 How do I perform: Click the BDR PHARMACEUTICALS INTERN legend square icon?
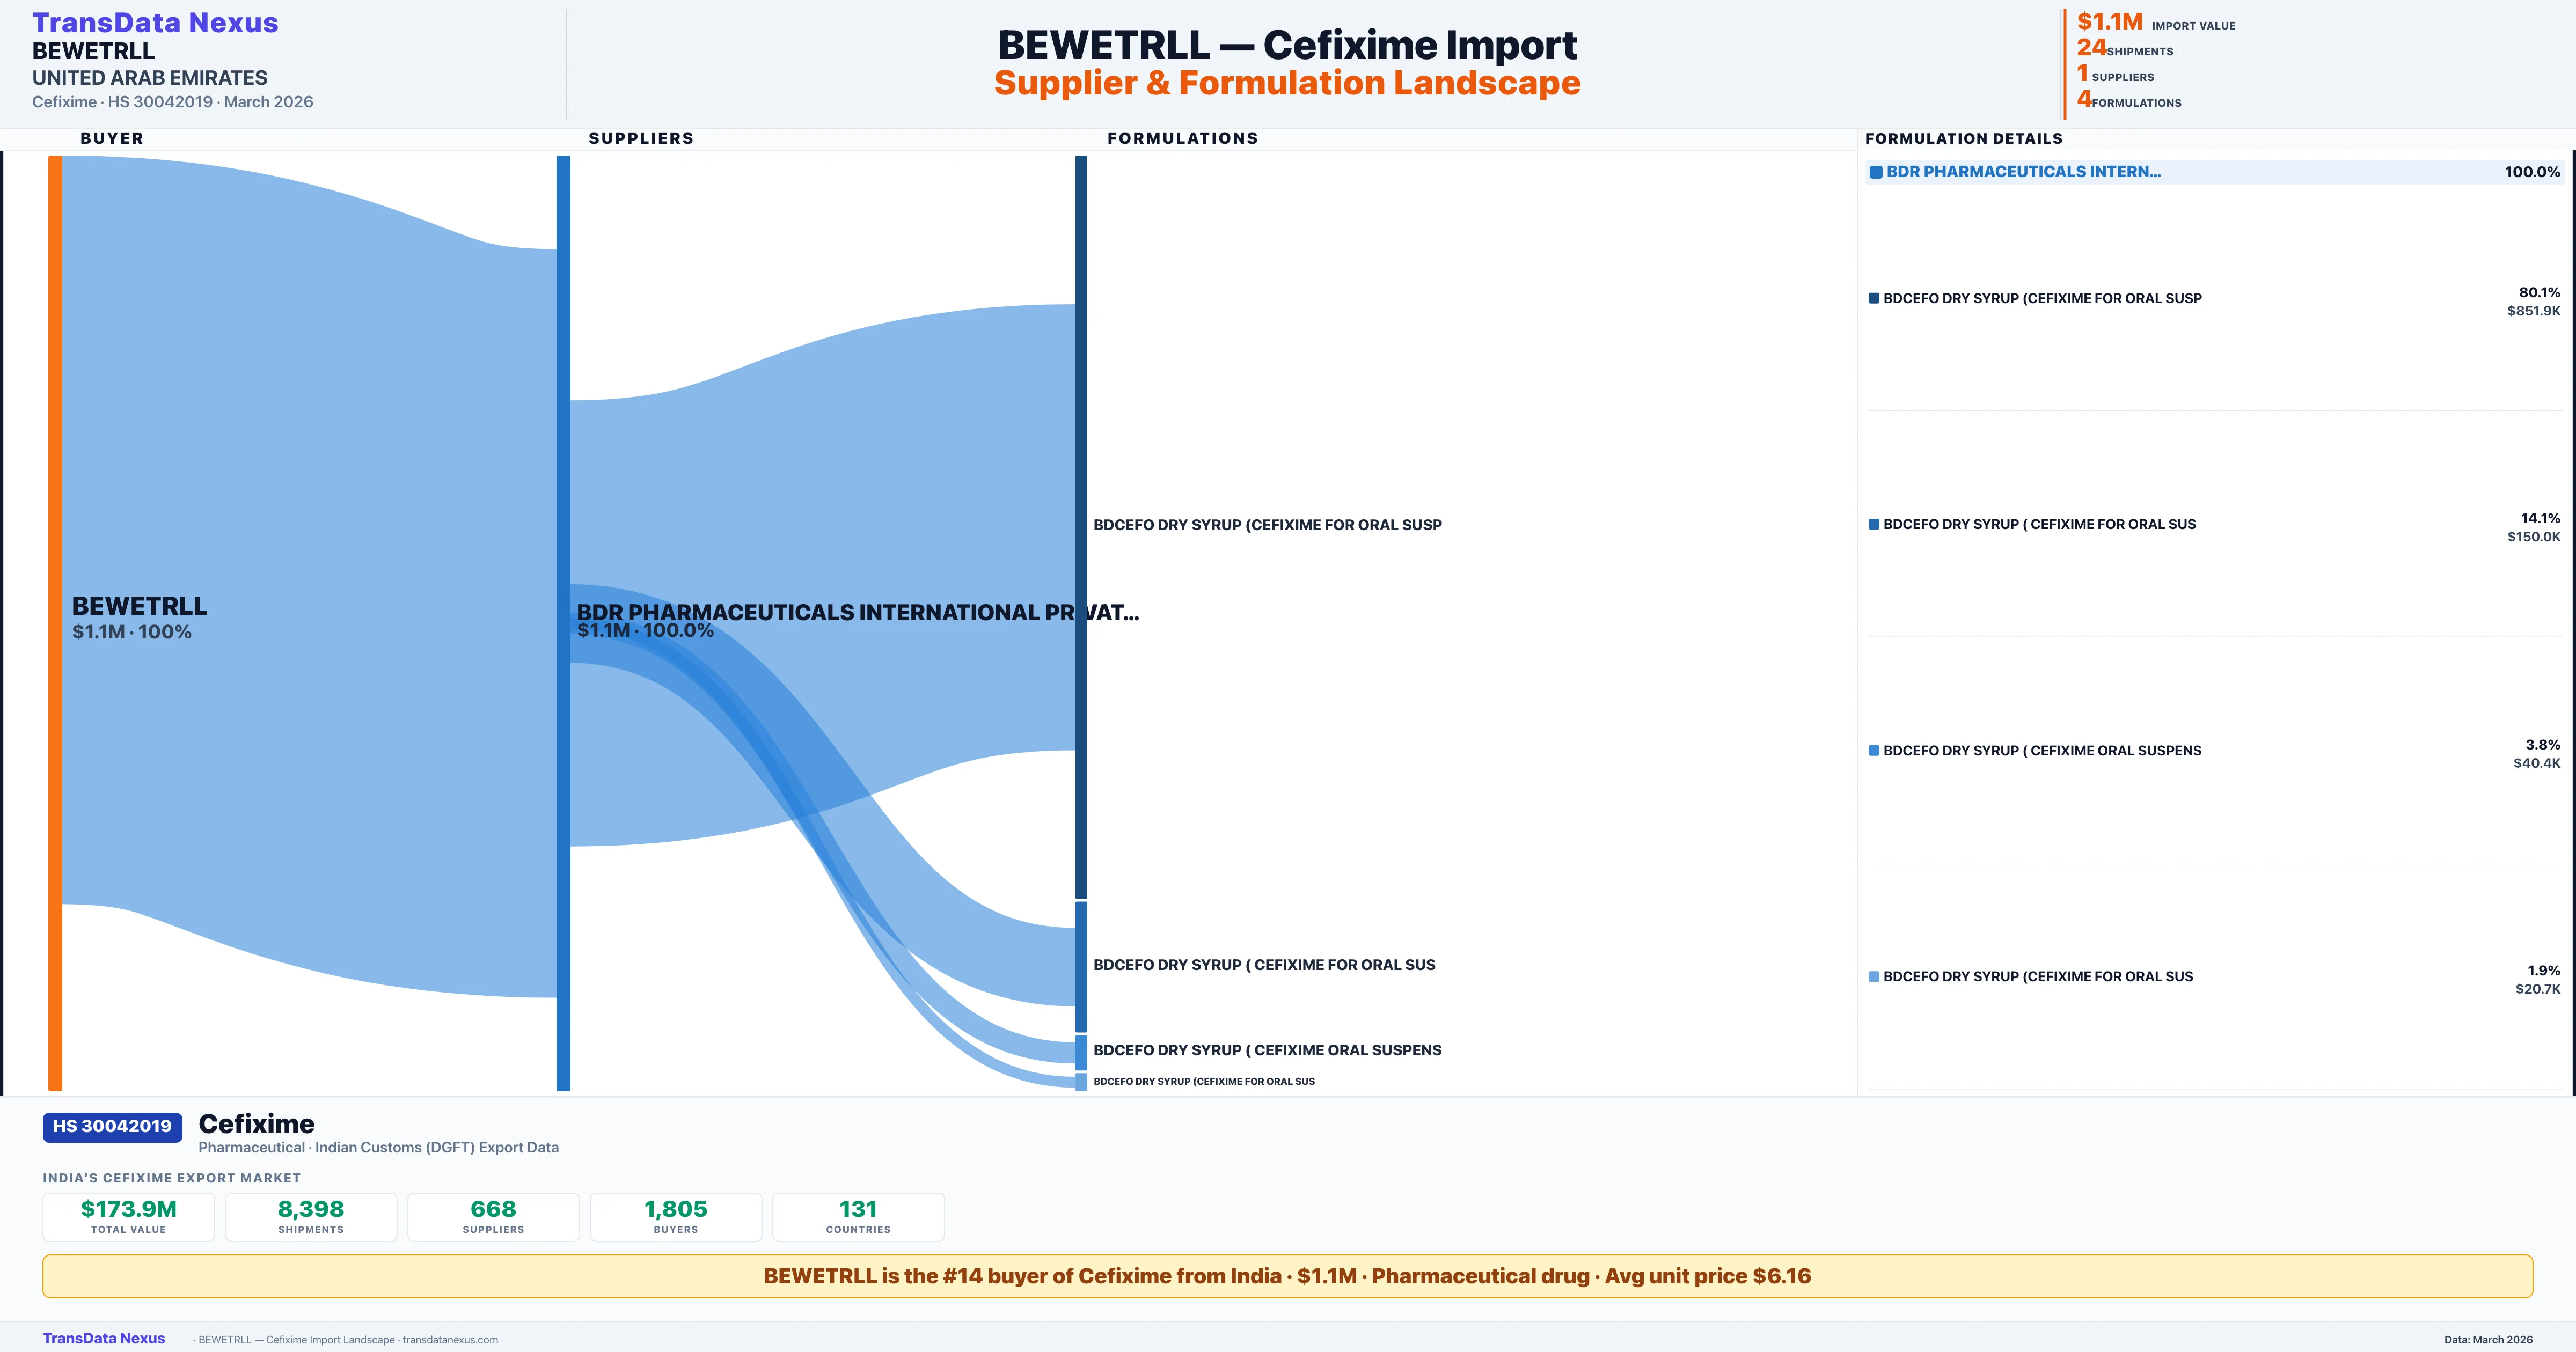click(1877, 171)
